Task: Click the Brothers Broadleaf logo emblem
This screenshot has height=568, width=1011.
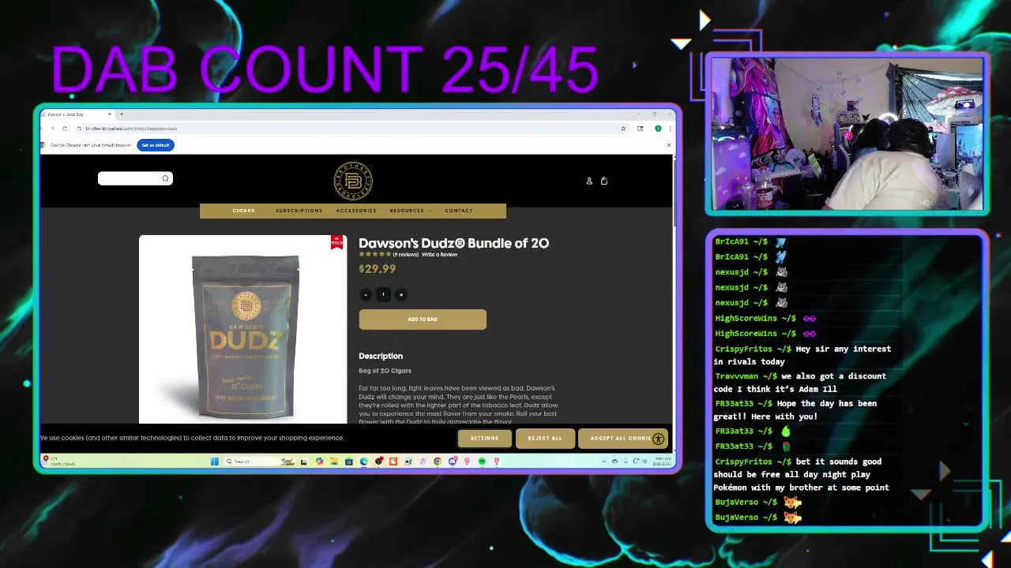Action: click(352, 181)
